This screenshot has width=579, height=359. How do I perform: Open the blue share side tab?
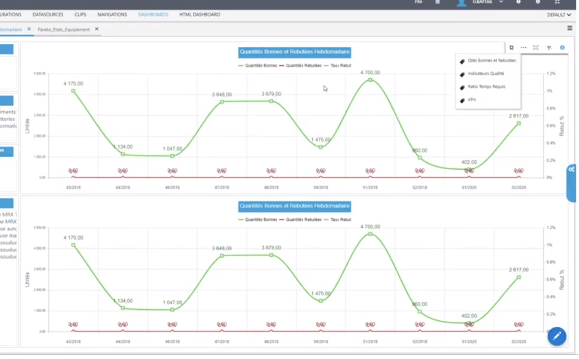pyautogui.click(x=571, y=183)
